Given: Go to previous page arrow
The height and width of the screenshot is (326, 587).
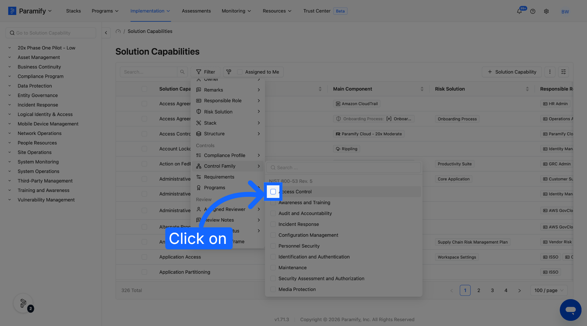Looking at the screenshot, I should [x=452, y=291].
